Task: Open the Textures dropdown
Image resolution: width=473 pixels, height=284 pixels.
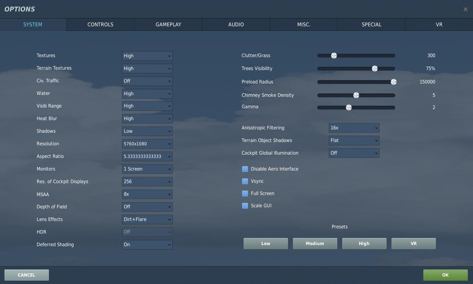Action: [x=147, y=56]
